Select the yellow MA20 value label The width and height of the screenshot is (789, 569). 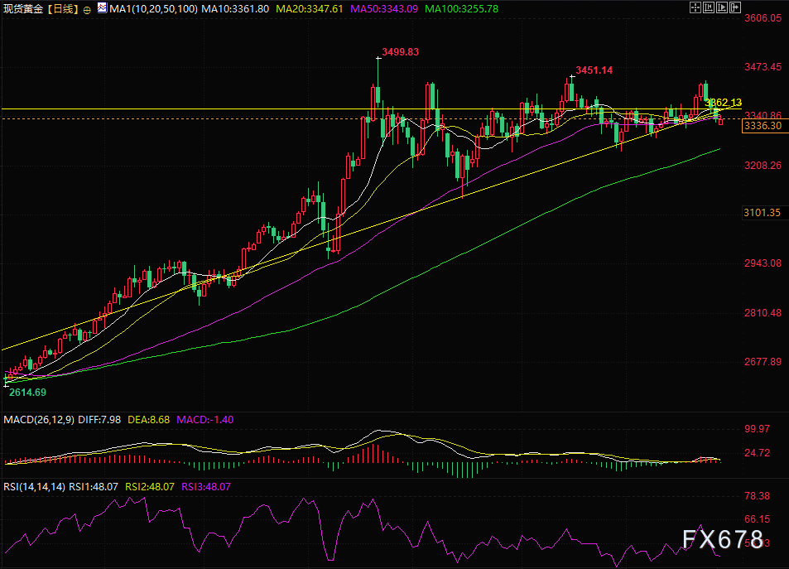click(301, 8)
